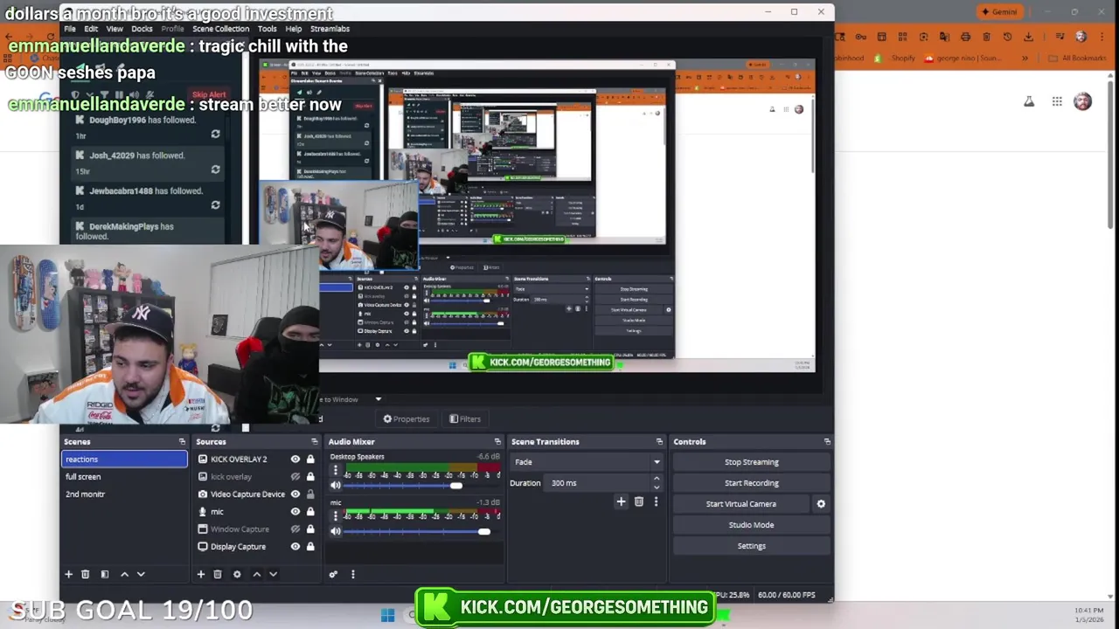Unlock Display Capture source lock
This screenshot has width=1119, height=629.
coord(309,547)
